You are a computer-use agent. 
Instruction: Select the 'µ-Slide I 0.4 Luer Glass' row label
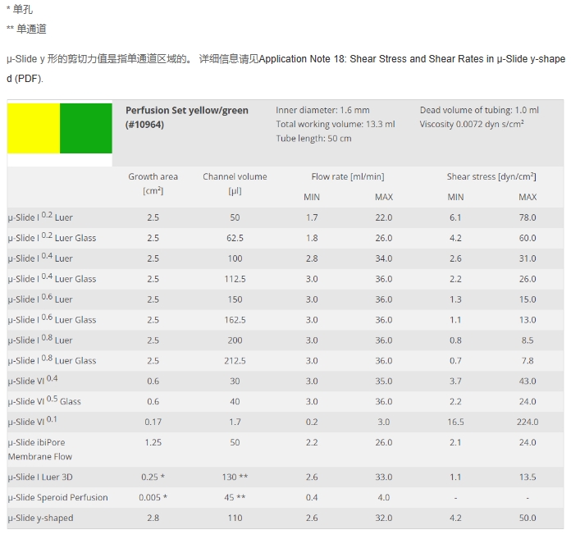click(52, 278)
